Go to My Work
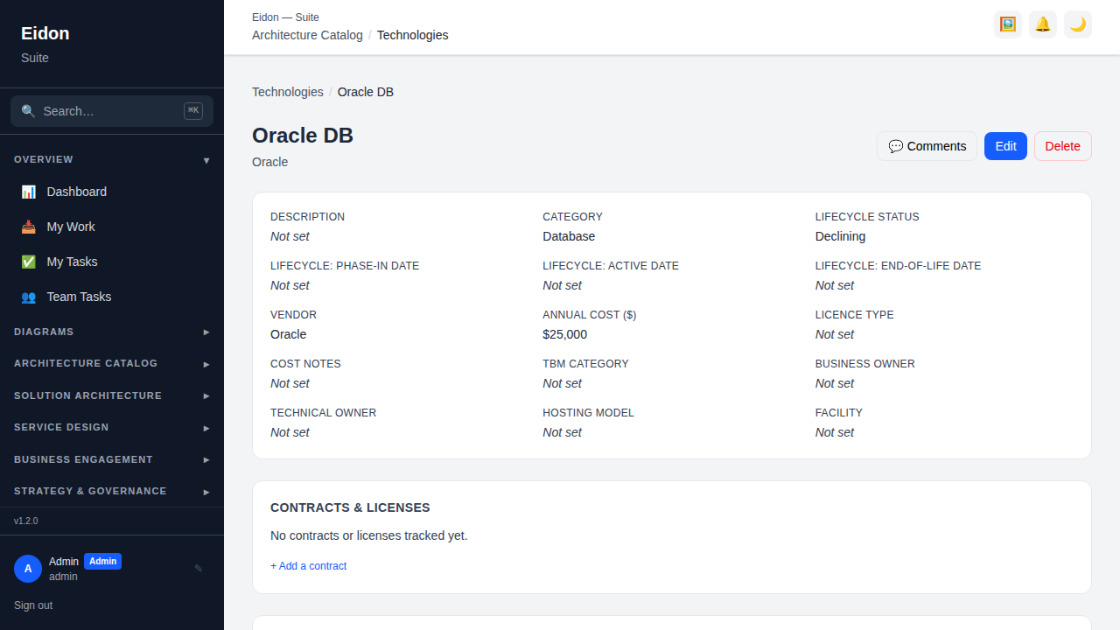This screenshot has width=1120, height=630. pyautogui.click(x=112, y=227)
